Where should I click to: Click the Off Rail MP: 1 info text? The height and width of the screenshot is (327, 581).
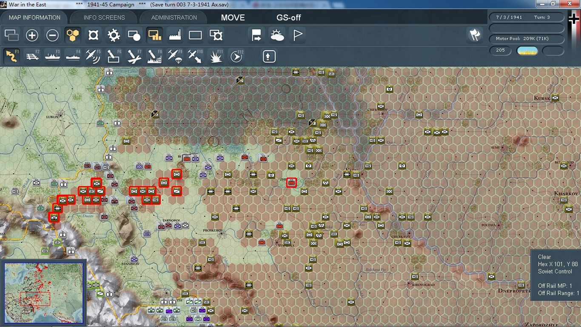[x=555, y=286]
